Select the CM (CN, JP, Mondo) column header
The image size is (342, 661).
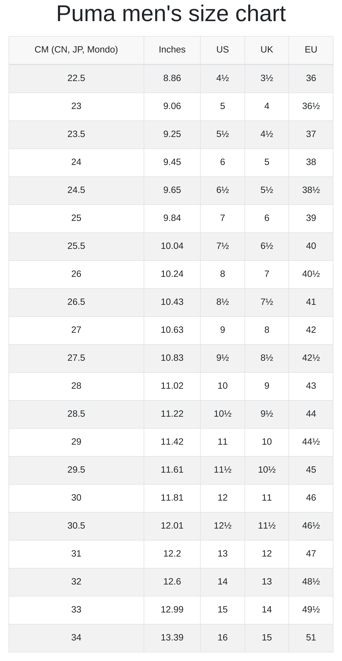76,50
